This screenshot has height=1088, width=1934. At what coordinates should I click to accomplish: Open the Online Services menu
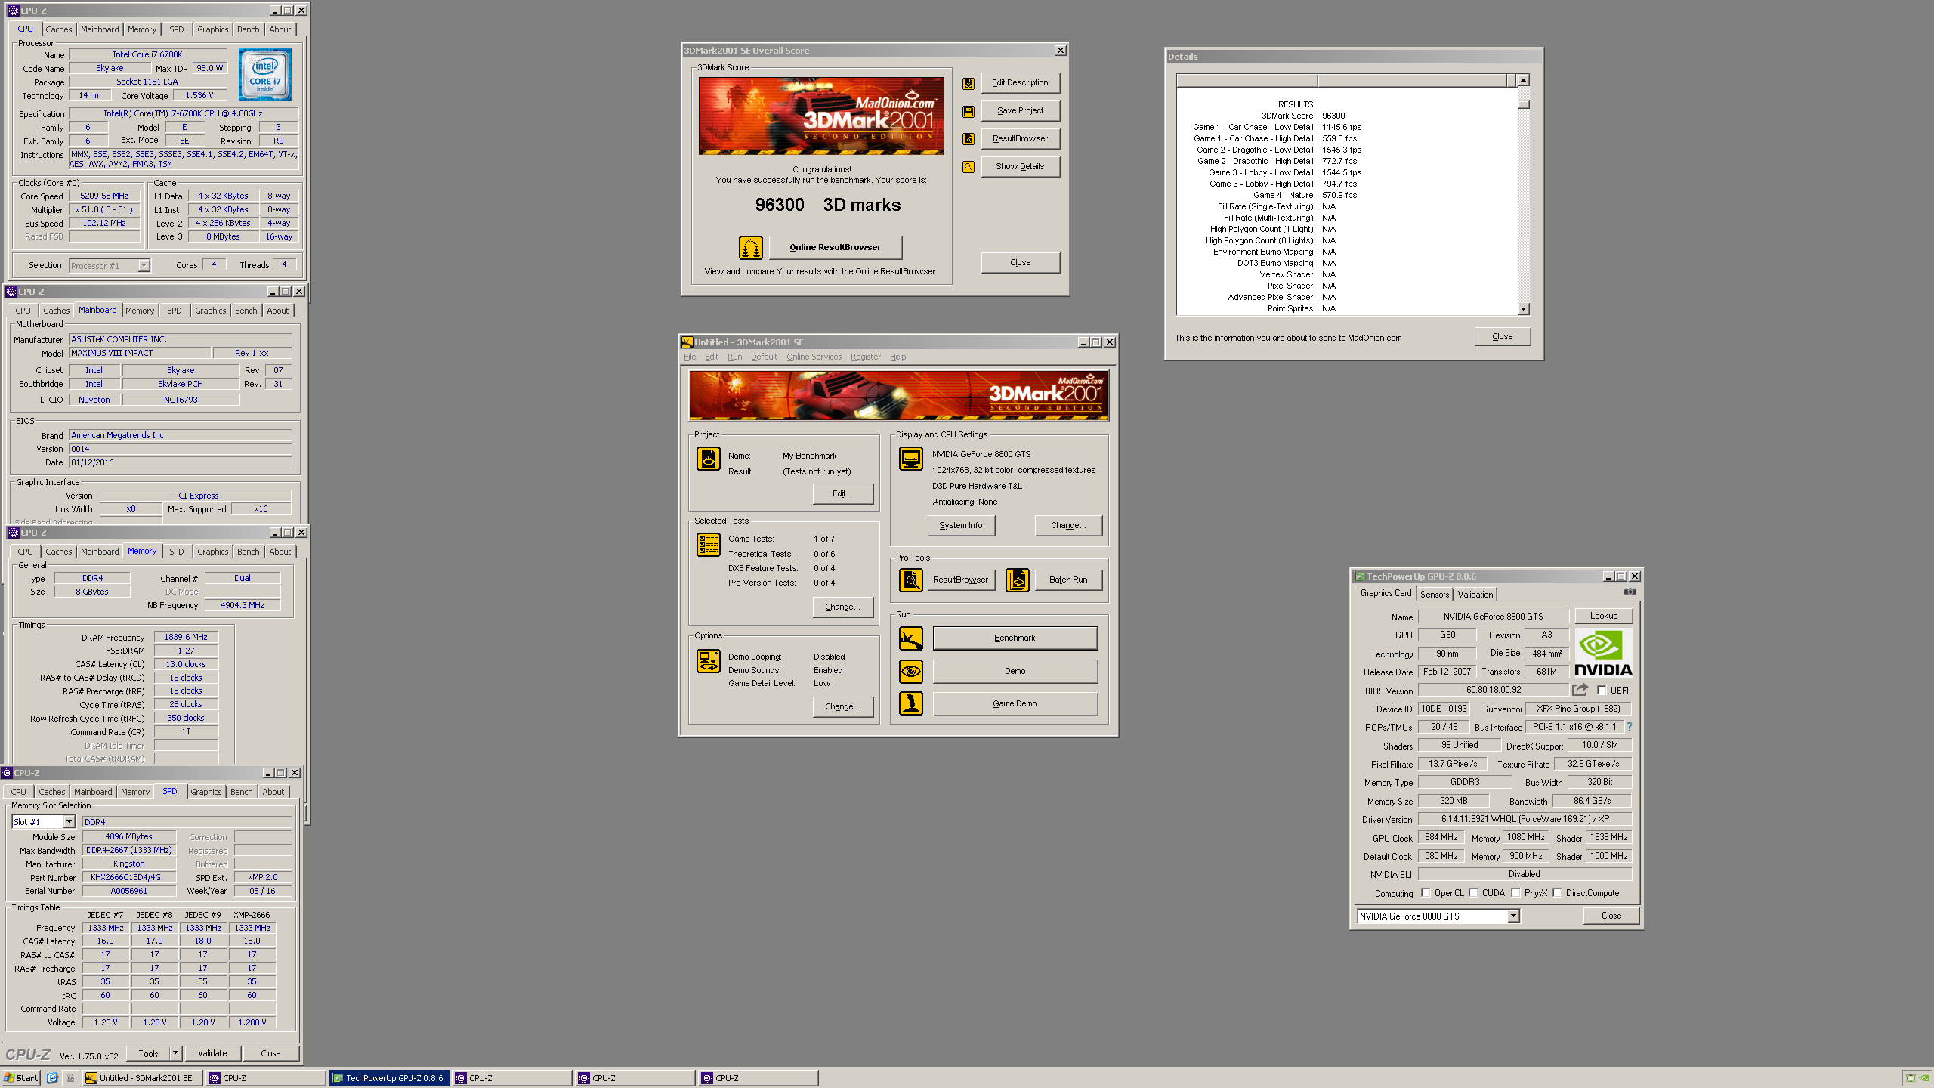[x=814, y=357]
